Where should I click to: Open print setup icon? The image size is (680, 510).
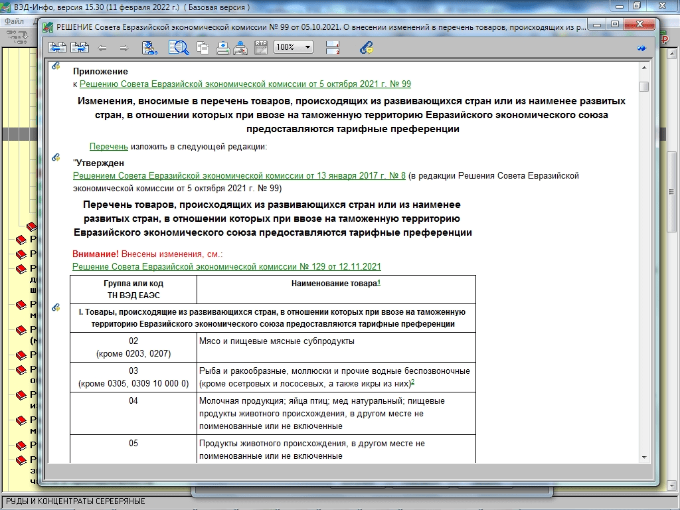pos(240,48)
